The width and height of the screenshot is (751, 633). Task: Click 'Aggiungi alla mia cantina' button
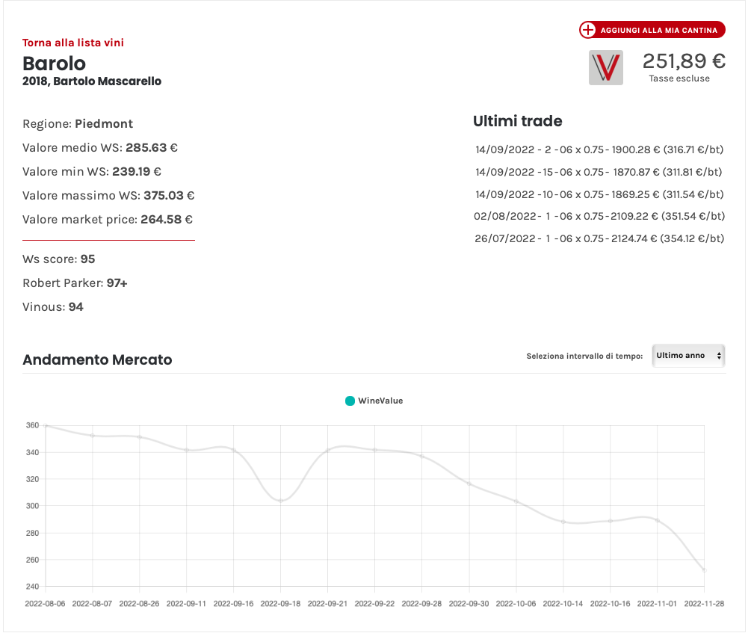point(652,30)
